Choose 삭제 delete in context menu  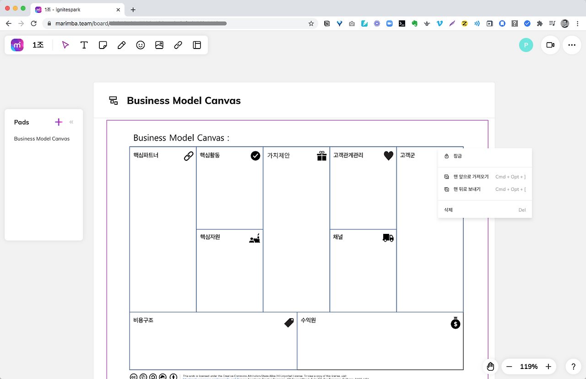[x=485, y=210]
